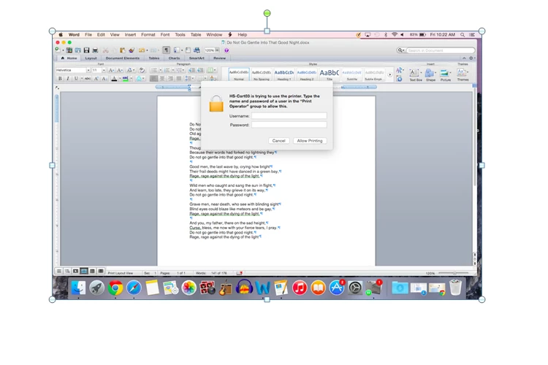548x365 pixels.
Task: Toggle Align Text Left button
Action: [x=153, y=79]
